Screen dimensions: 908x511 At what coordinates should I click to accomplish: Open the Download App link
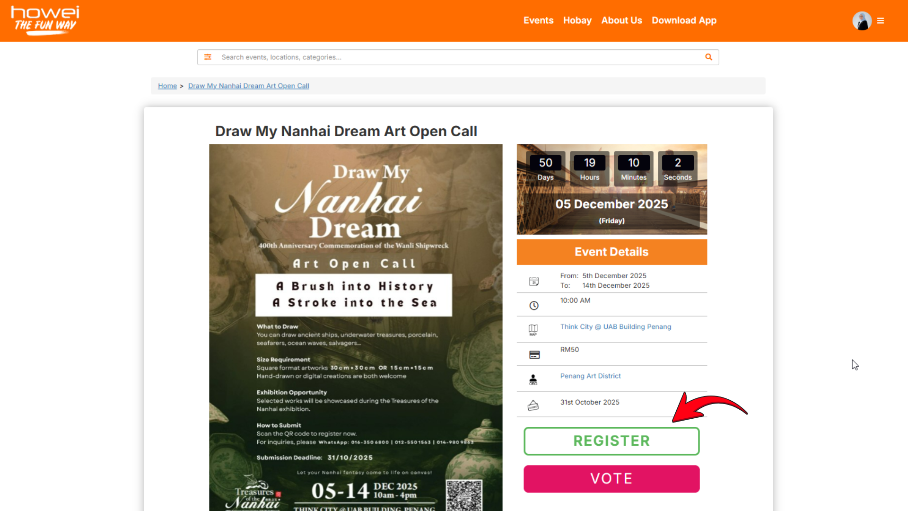(x=684, y=20)
